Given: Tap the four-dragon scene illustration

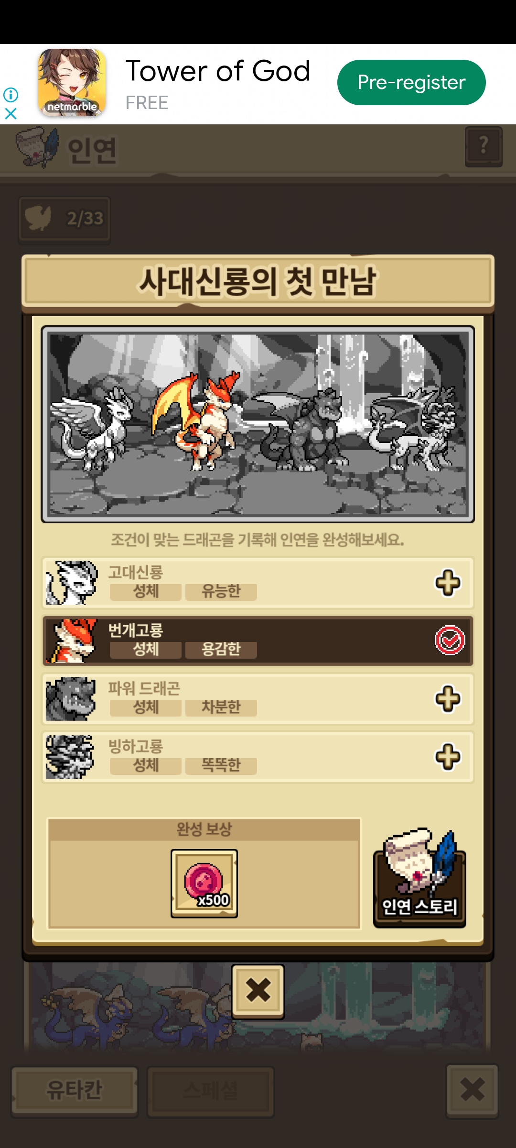Looking at the screenshot, I should [258, 424].
